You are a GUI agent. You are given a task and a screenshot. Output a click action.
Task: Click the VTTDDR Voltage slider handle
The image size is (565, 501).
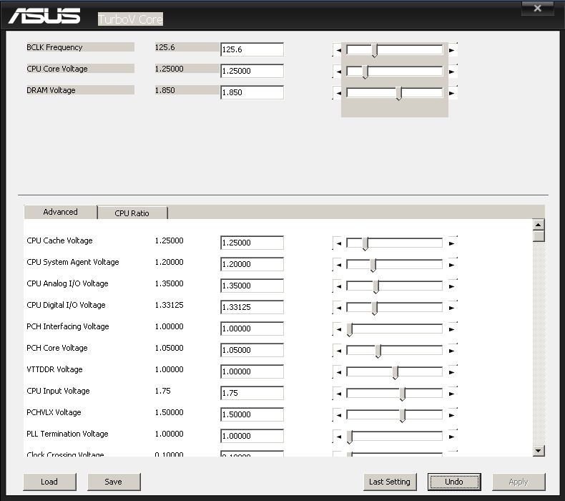pos(395,372)
